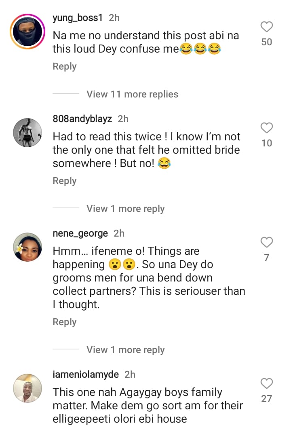Tap the heart on 808andyblayz's comment
Image resolution: width=291 pixels, height=436 pixels.
click(266, 128)
